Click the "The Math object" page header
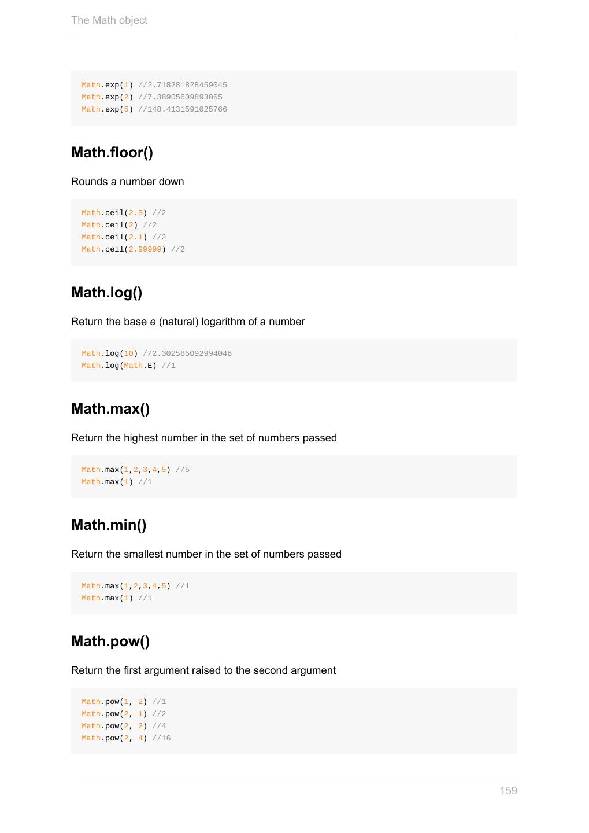Viewport: 589px width, 833px height. pyautogui.click(x=109, y=20)
